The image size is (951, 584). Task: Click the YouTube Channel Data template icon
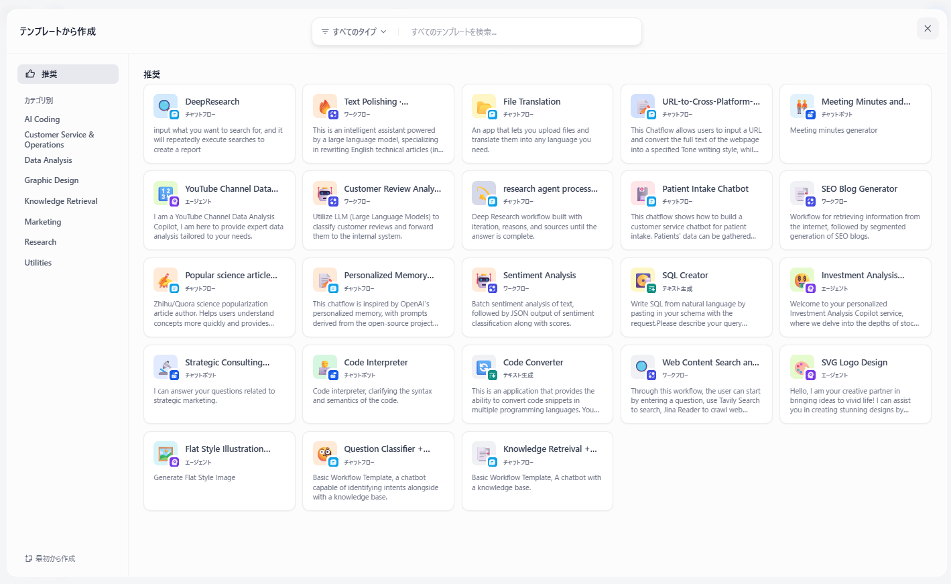point(165,193)
